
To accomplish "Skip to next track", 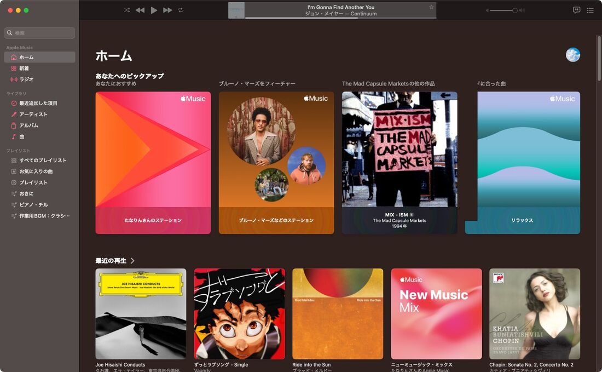I will click(x=167, y=10).
